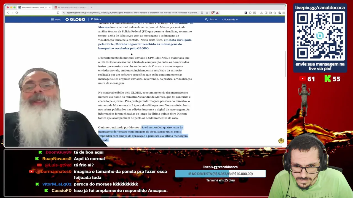Image resolution: width=353 pixels, height=198 pixels.
Task: Click the livepix.gg/canaldococa text above goal bar
Action: click(x=220, y=167)
